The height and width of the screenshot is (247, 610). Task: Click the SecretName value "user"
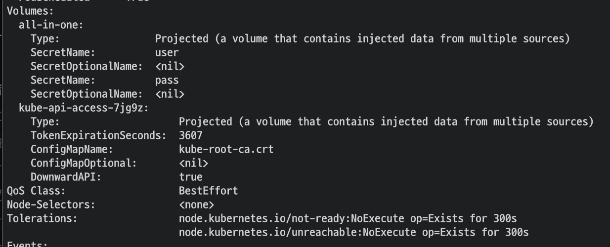167,52
